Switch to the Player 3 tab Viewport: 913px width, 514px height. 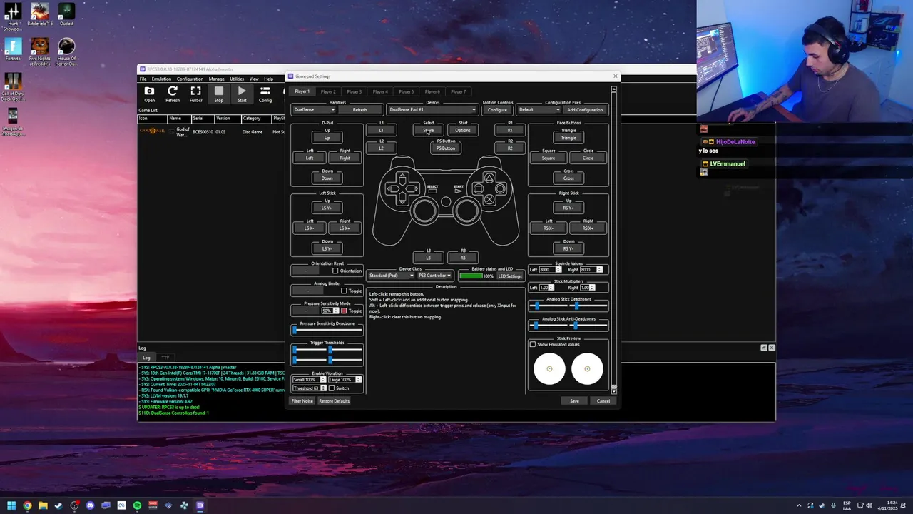click(x=355, y=91)
